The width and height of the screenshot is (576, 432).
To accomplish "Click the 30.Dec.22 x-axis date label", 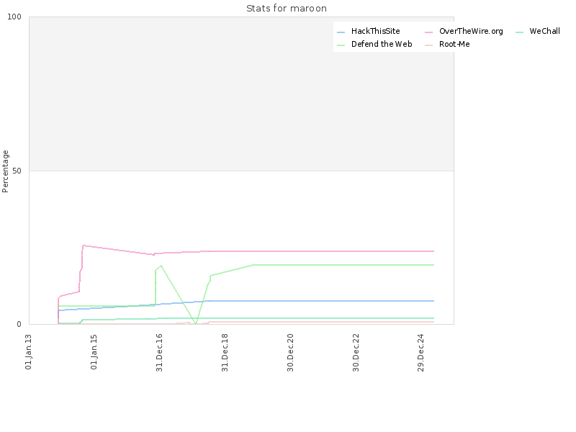I will 356,353.
